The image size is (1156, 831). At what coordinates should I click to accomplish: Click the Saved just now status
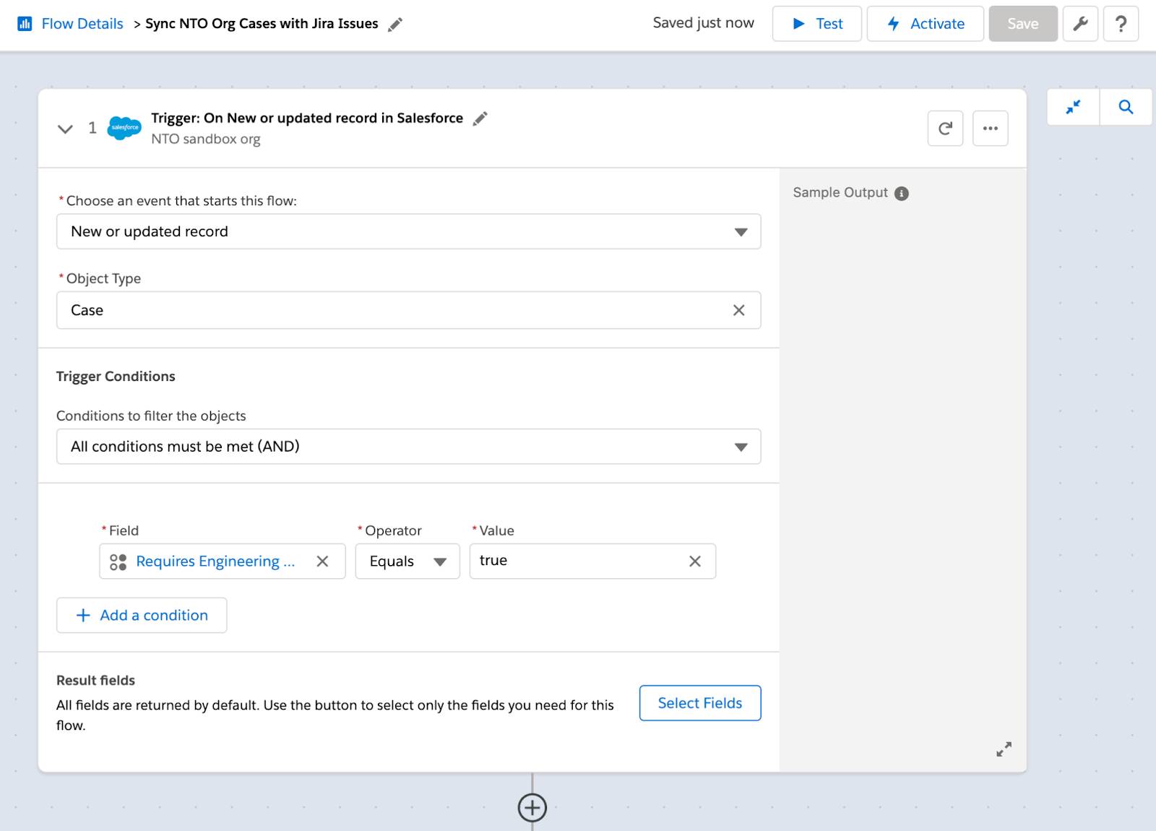point(704,23)
